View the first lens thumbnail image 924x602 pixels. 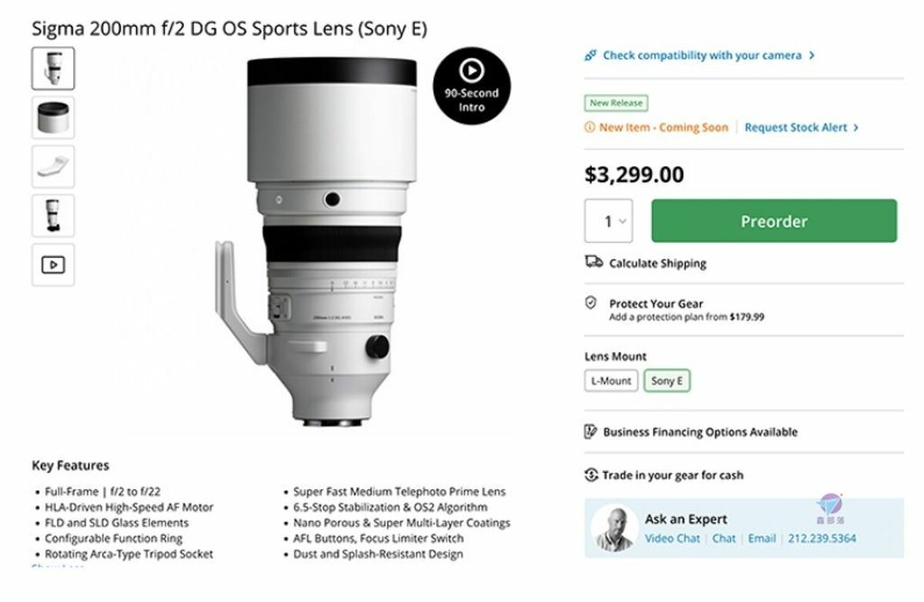coord(53,69)
